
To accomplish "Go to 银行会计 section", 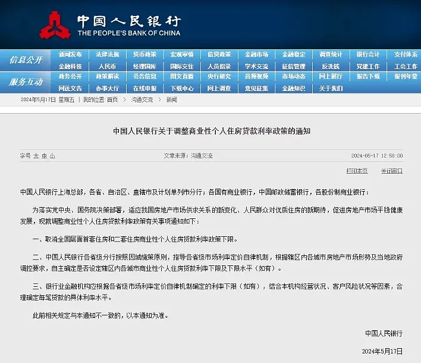I will coord(368,55).
